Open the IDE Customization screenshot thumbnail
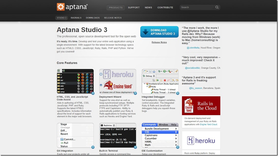Viewport: 278px width, 156px height. click(x=160, y=135)
